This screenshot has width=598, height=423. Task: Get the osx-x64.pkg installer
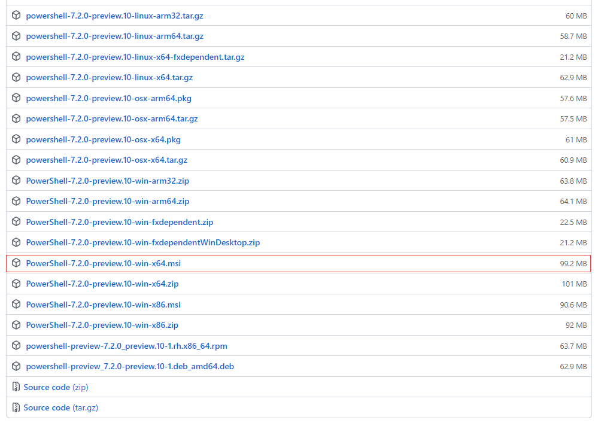point(103,139)
